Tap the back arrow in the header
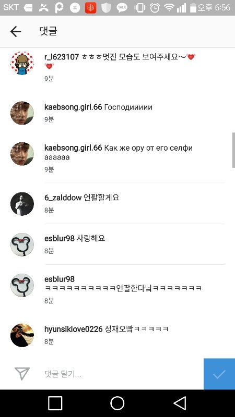 point(16,32)
